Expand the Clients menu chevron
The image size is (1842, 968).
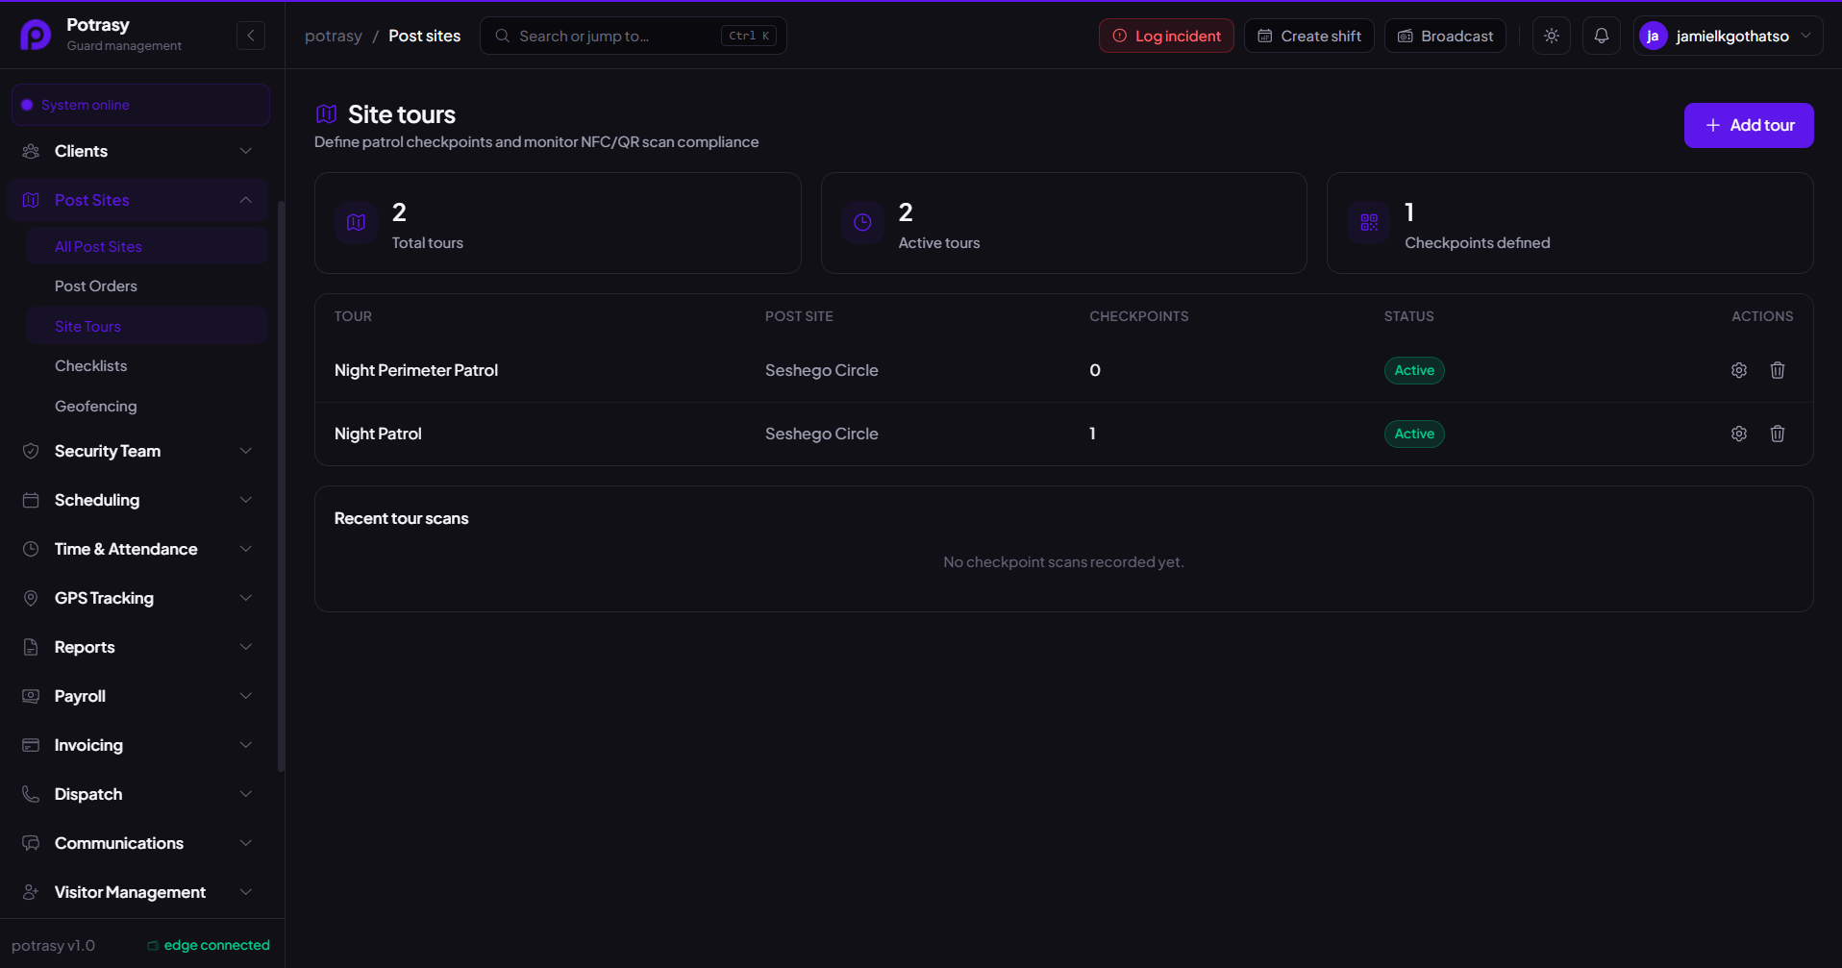[x=246, y=151]
